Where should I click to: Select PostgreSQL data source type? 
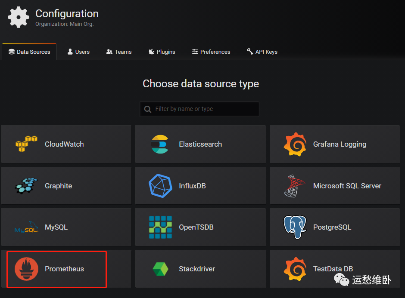point(335,227)
